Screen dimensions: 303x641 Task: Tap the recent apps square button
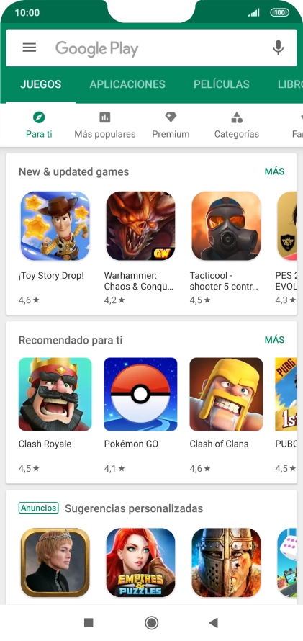pos(89,622)
